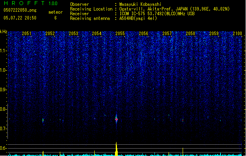
Task: Click the date stamp 05.07.22 20:50
Action: point(20,18)
